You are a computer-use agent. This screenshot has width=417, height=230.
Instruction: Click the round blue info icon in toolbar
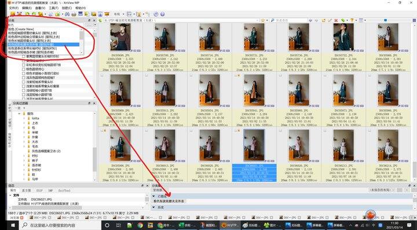pos(162,14)
